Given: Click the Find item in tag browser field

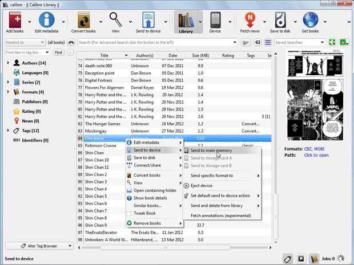Looking at the screenshot, I should point(27,52).
